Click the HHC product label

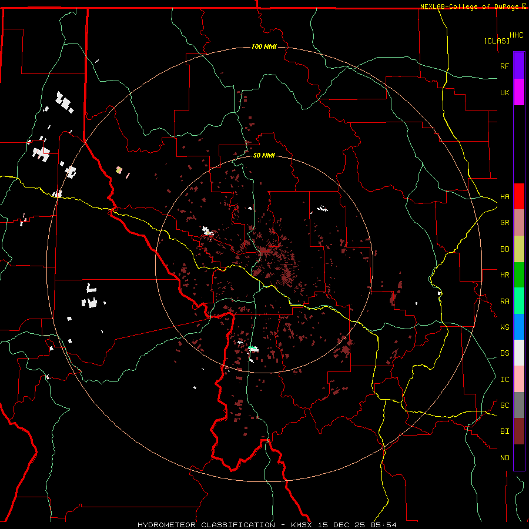tap(516, 35)
